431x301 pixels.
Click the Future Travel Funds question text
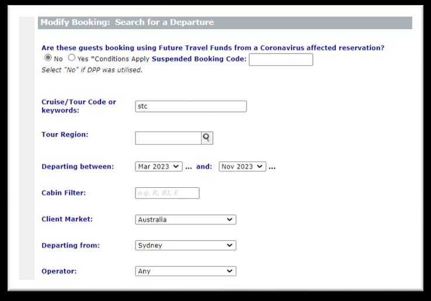click(x=213, y=48)
